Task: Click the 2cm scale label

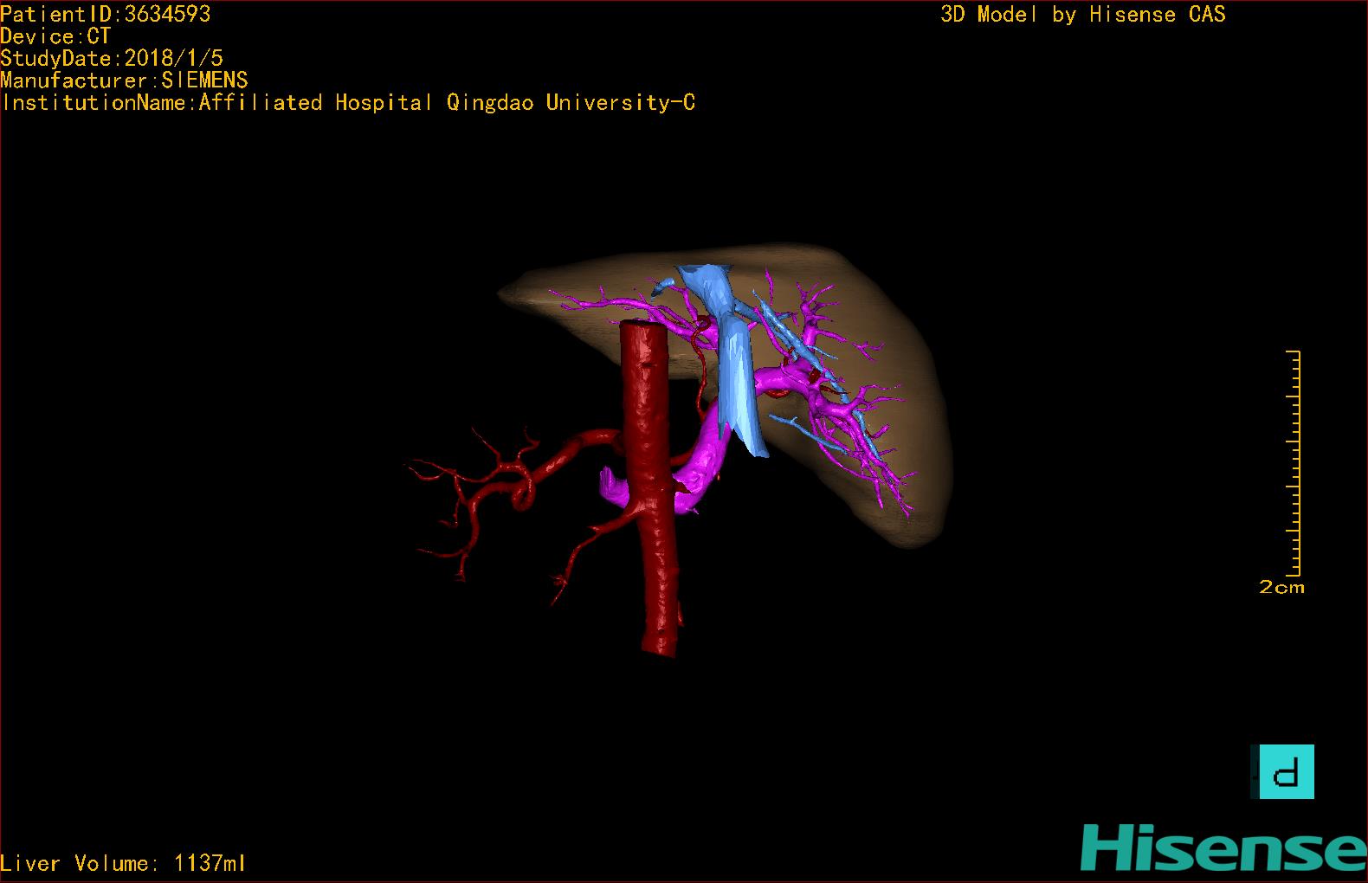Action: tap(1281, 587)
